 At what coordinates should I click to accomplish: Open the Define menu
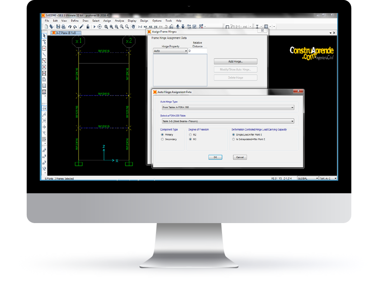coord(75,21)
